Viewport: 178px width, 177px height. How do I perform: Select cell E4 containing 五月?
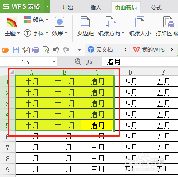162,114
